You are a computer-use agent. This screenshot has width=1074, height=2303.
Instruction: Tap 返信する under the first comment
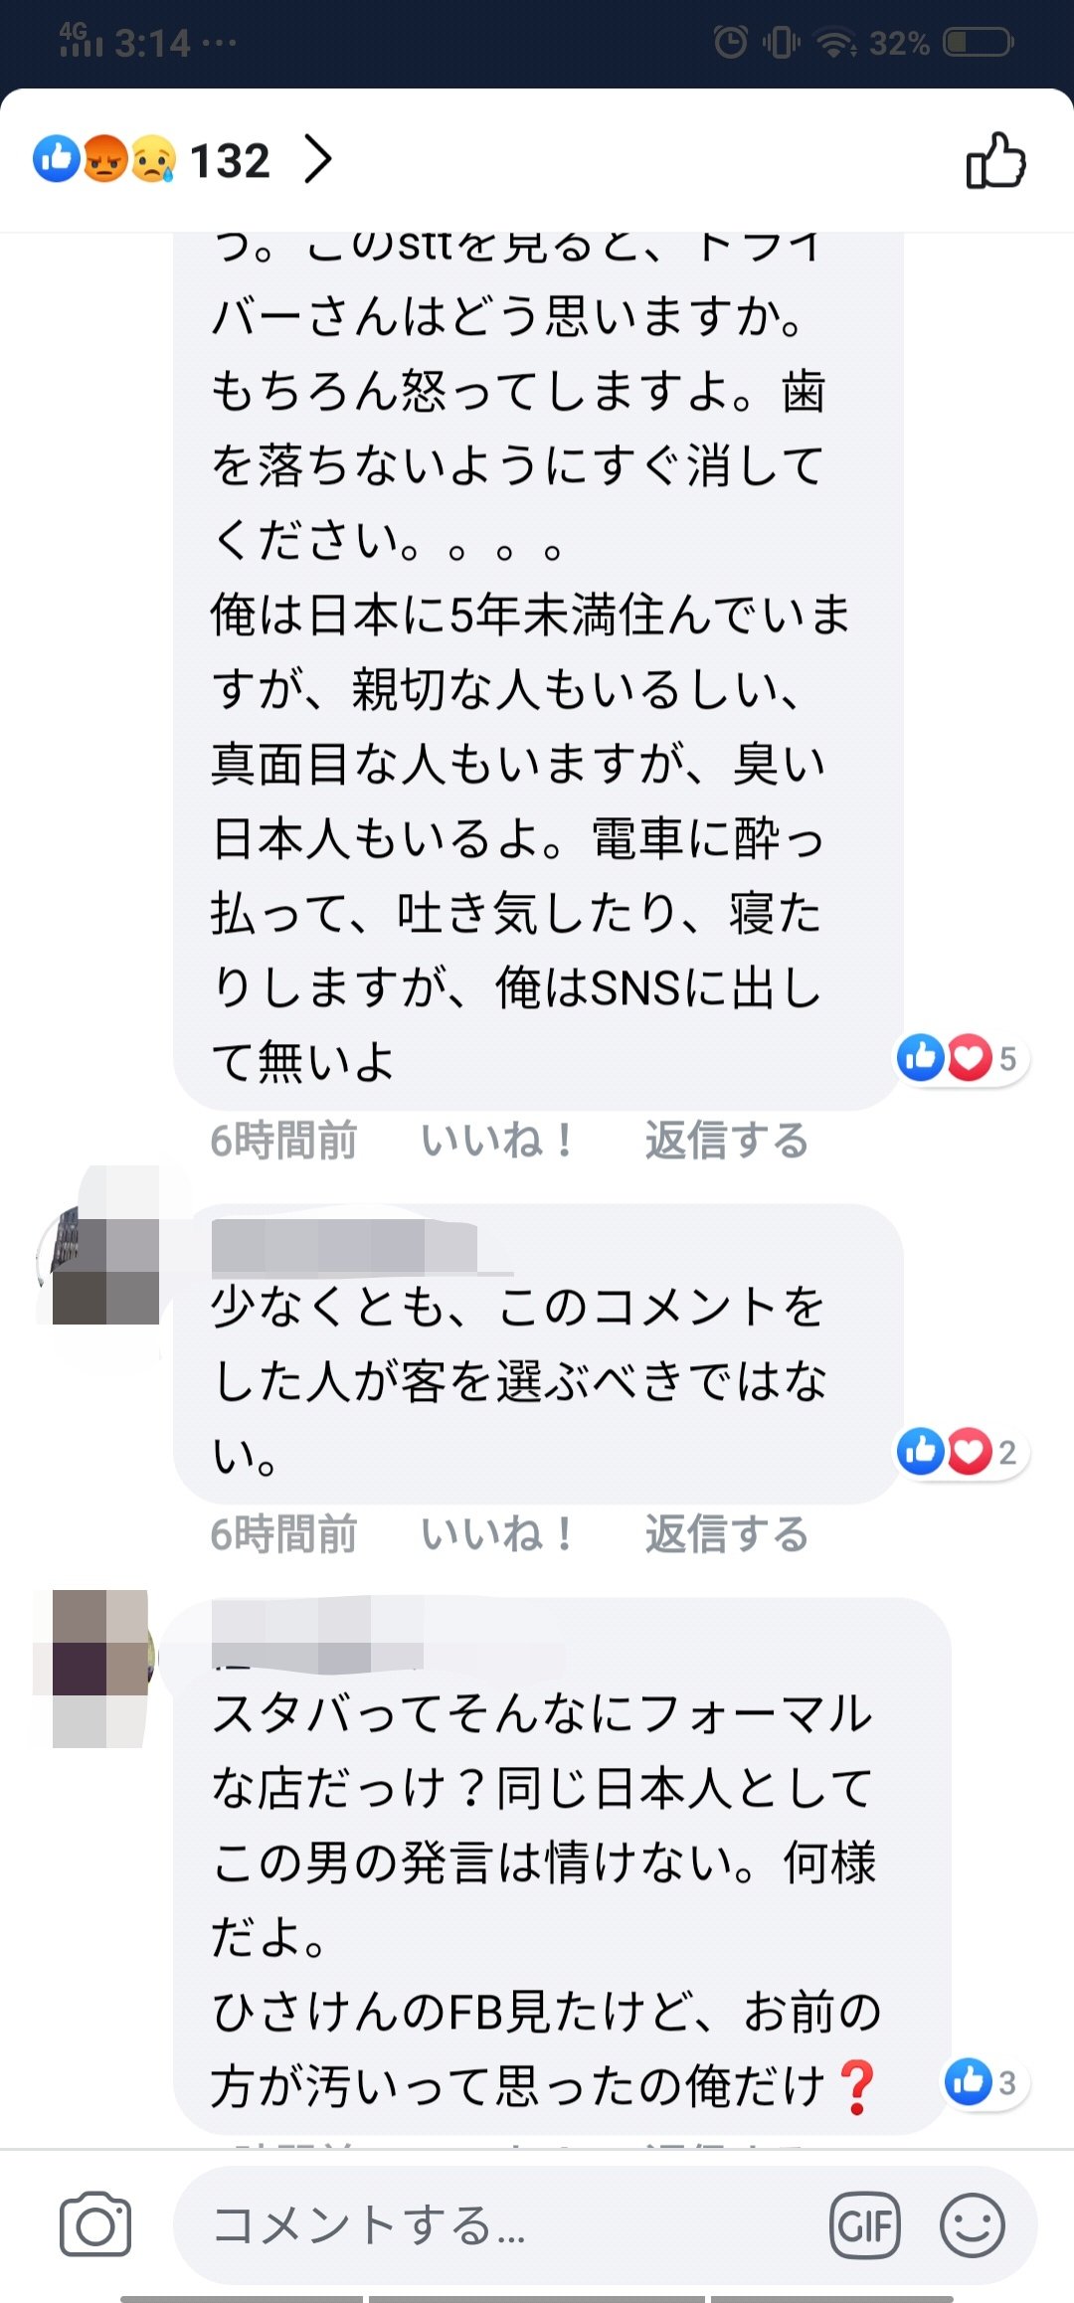[x=727, y=1141]
